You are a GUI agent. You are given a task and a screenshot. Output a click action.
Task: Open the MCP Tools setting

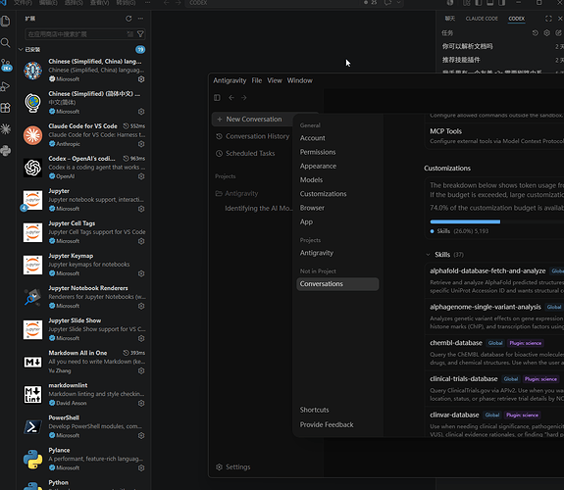click(x=495, y=135)
